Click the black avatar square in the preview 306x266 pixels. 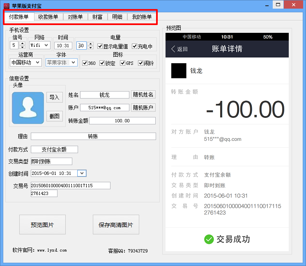[x=179, y=71]
